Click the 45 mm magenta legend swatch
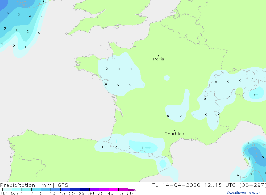The width and height of the screenshot is (266, 195). point(123,190)
